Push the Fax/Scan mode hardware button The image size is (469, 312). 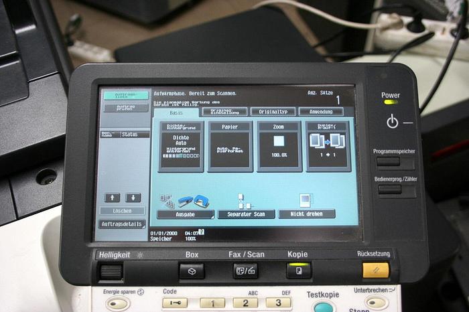tap(245, 270)
